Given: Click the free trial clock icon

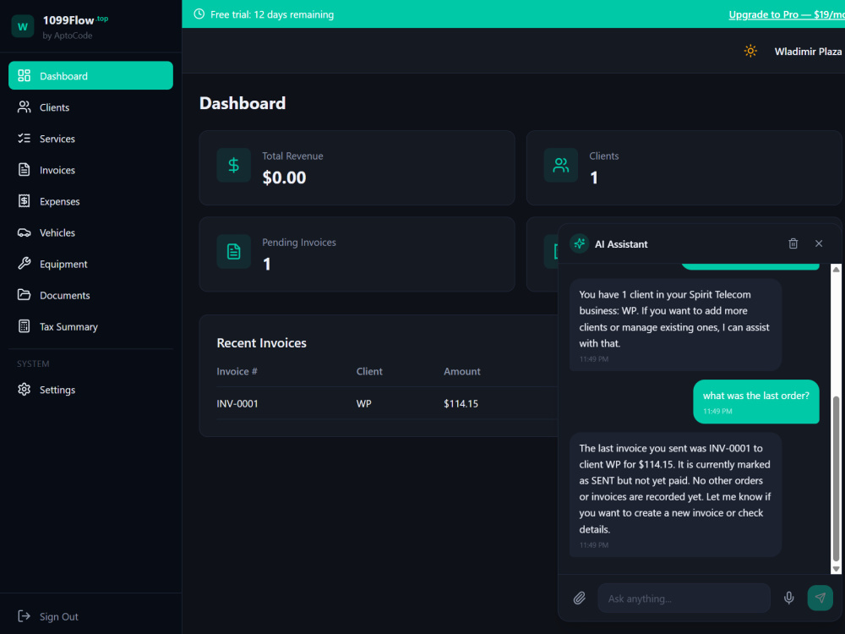Looking at the screenshot, I should coord(199,14).
